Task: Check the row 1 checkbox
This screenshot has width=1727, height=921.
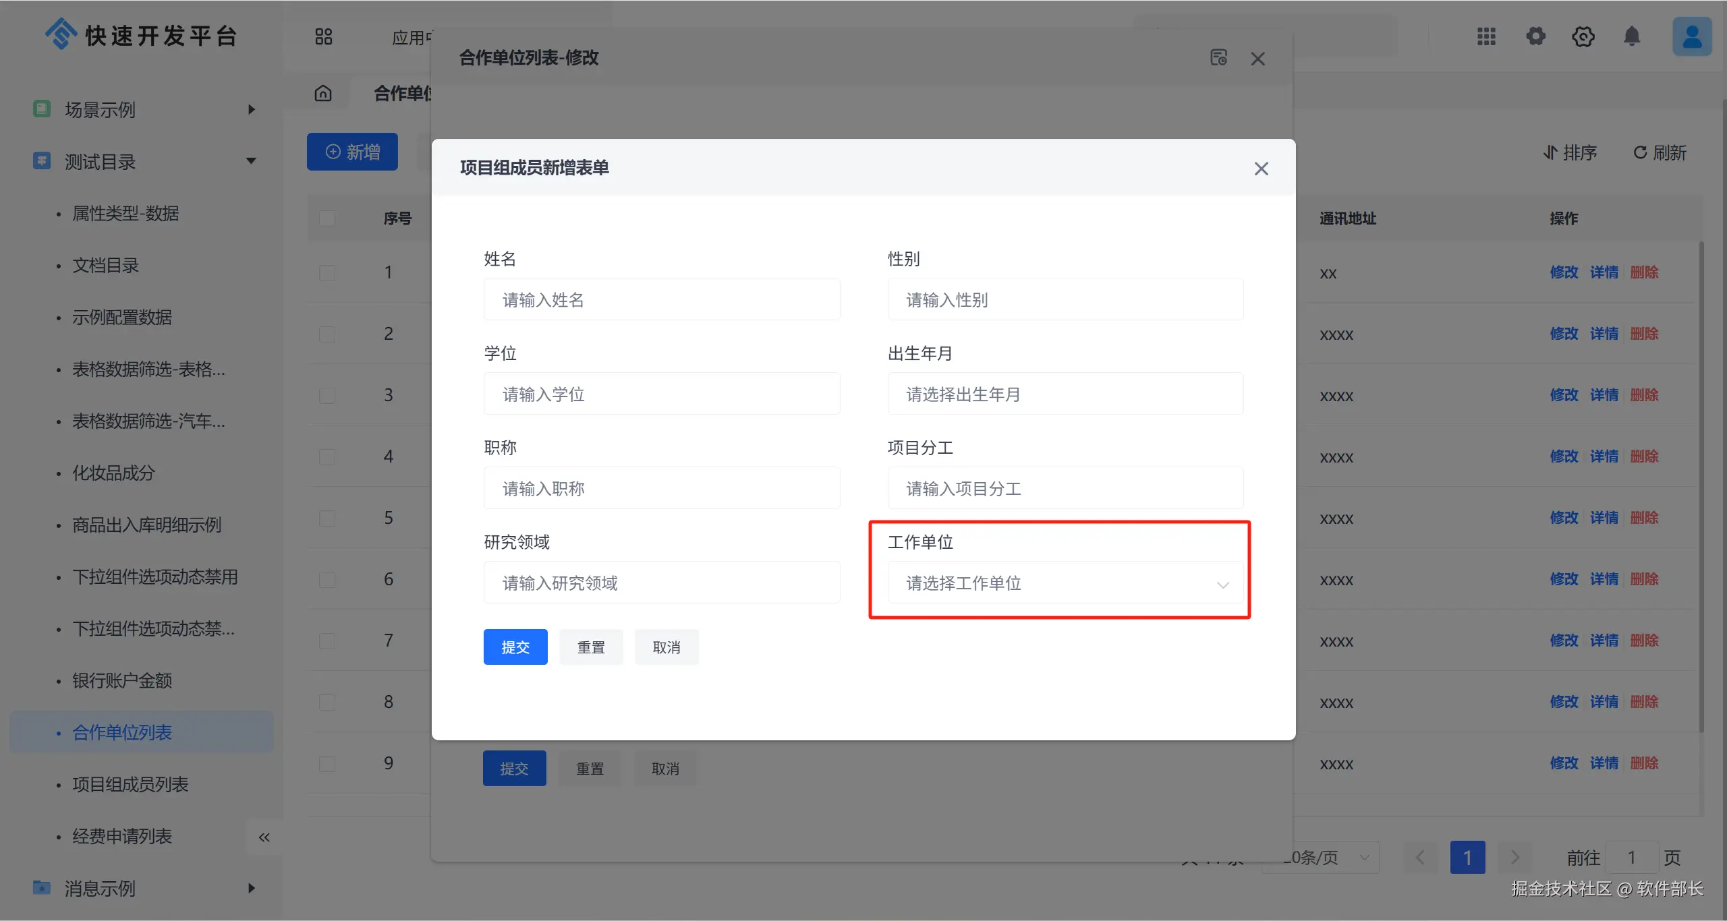Action: (327, 273)
